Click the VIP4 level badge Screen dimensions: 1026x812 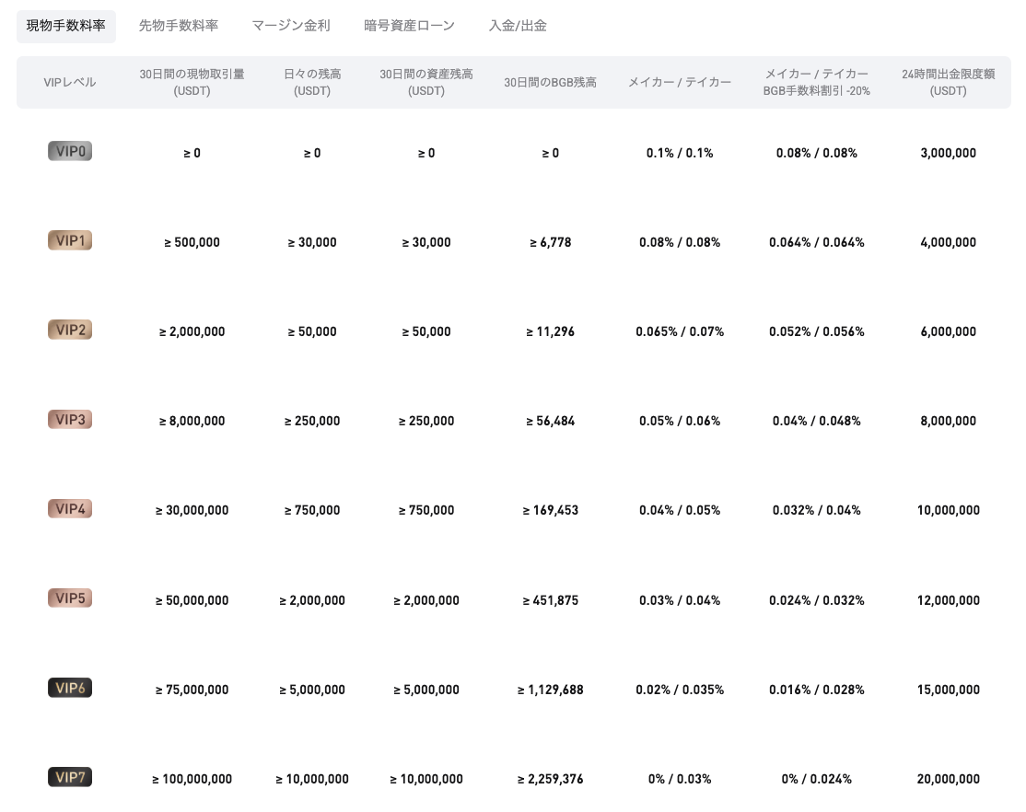click(x=70, y=508)
